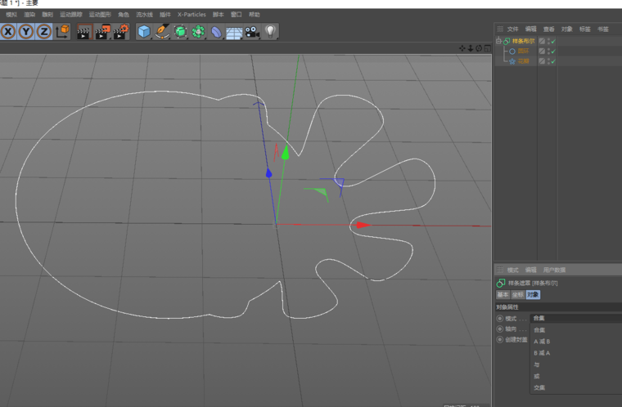Open the X-Particles menu

tap(190, 15)
